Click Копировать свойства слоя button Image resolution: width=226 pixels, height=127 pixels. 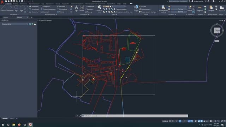(x=123, y=12)
